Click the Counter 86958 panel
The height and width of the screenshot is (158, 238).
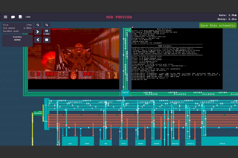pos(17,40)
